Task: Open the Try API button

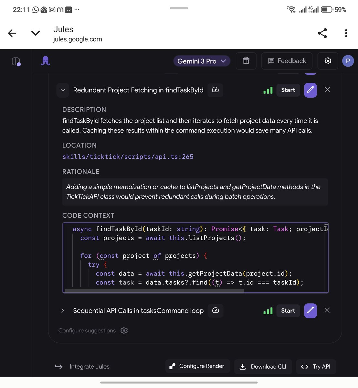Action: pyautogui.click(x=316, y=367)
